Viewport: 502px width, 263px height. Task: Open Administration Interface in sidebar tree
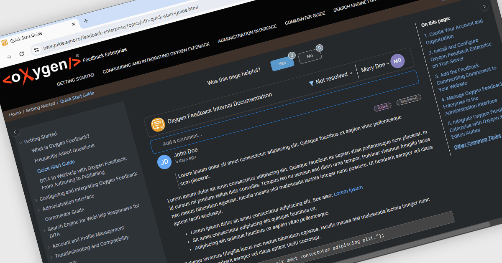[x=68, y=202]
